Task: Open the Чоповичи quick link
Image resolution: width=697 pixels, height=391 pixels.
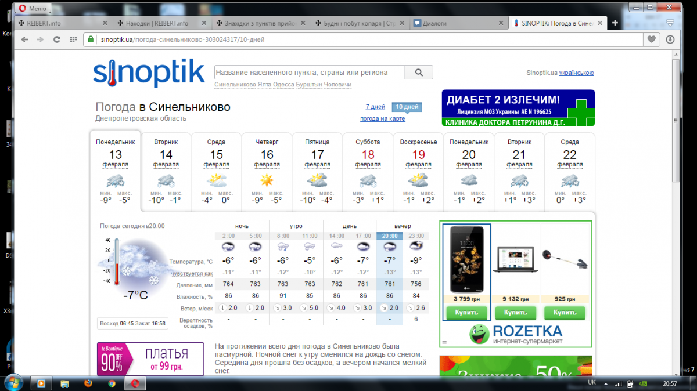Action: pyautogui.click(x=338, y=85)
